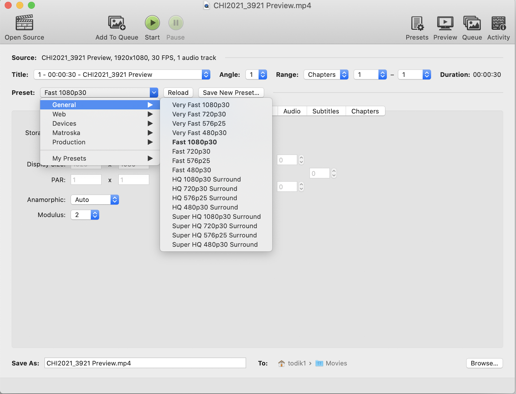Select Super HQ 1080p30 Surround preset
516x394 pixels.
pos(216,217)
